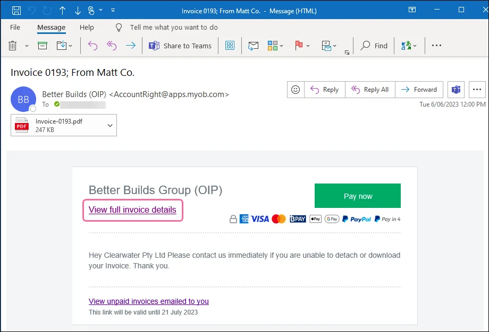Open Quick Steps with the colored squares icon
This screenshot has width=489, height=332.
click(271, 46)
